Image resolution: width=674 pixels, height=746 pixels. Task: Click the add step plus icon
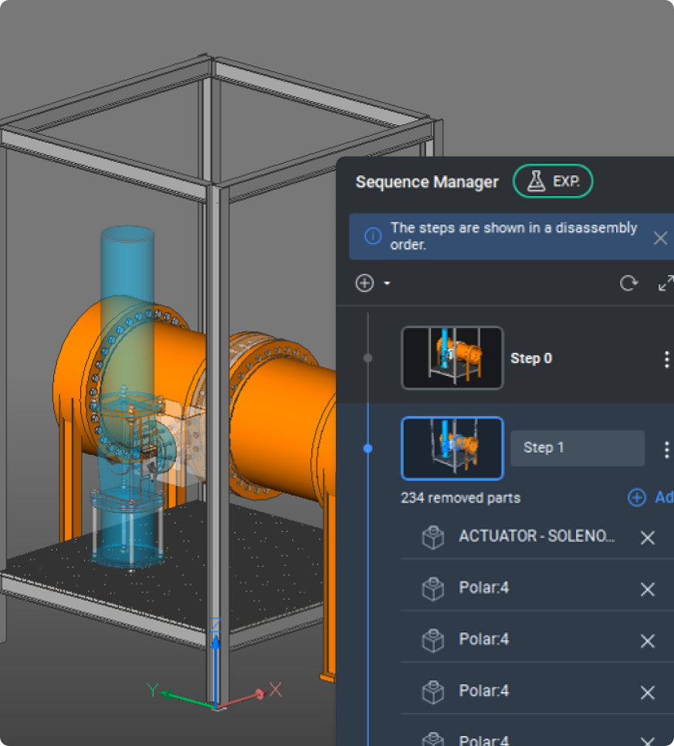click(365, 283)
